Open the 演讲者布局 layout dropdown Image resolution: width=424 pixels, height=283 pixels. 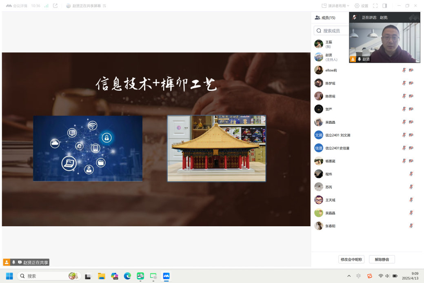coord(335,6)
